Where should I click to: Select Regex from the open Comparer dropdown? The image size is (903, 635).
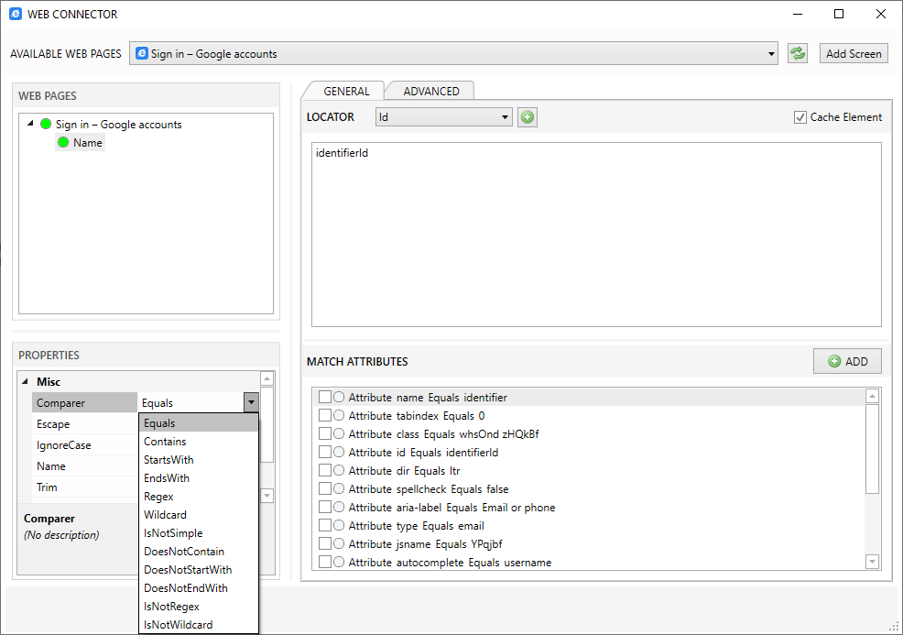coord(158,496)
